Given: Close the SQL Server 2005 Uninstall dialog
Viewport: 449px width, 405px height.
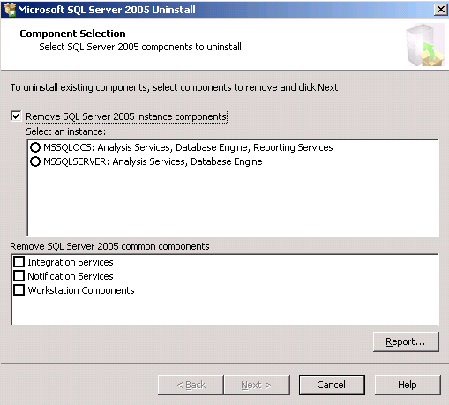Looking at the screenshot, I should coord(441,10).
